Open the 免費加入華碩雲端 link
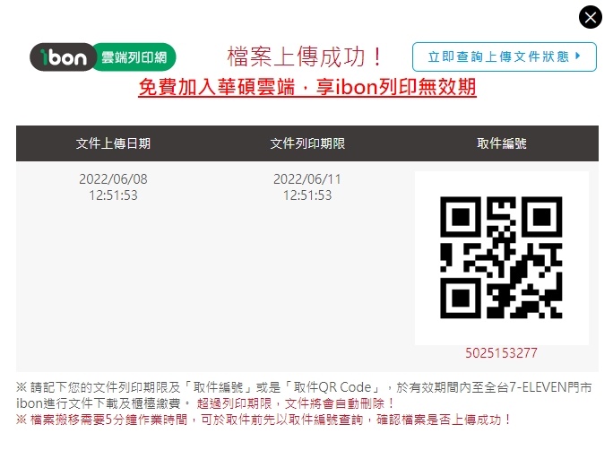The image size is (613, 459). click(307, 87)
